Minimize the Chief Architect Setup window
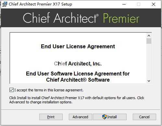Viewport: 162px width, 126px height. (124, 4)
